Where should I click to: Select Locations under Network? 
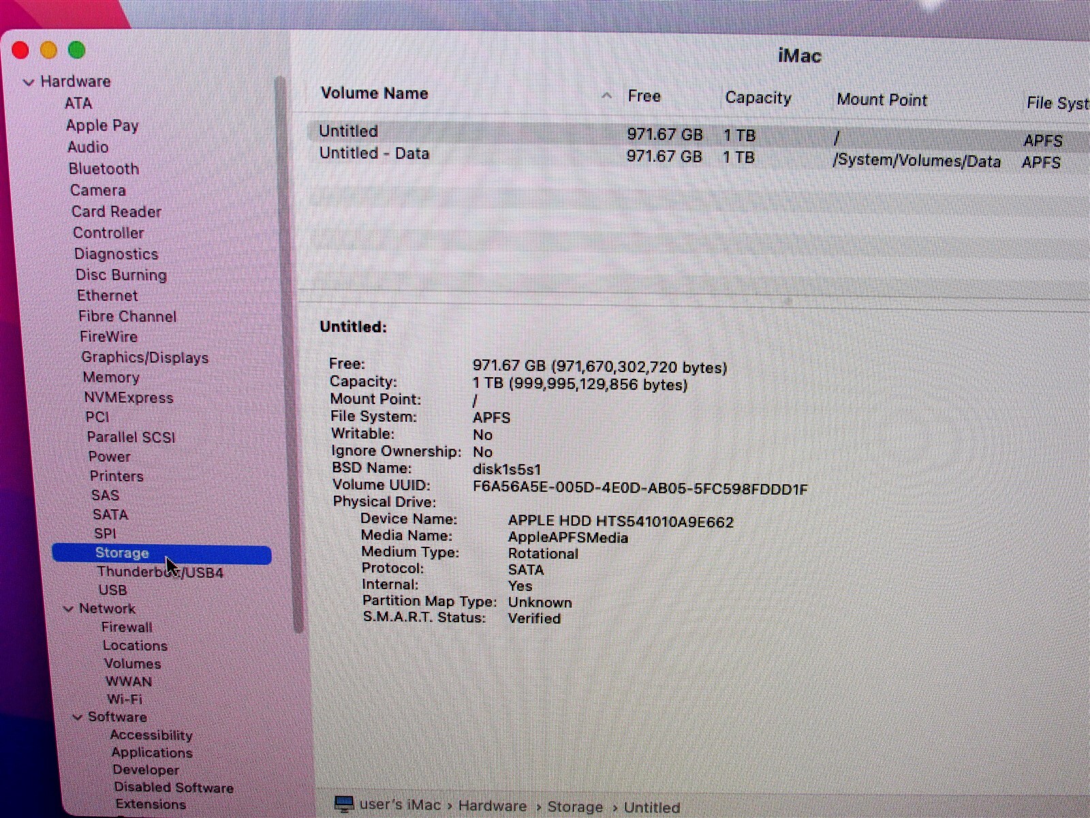point(135,646)
